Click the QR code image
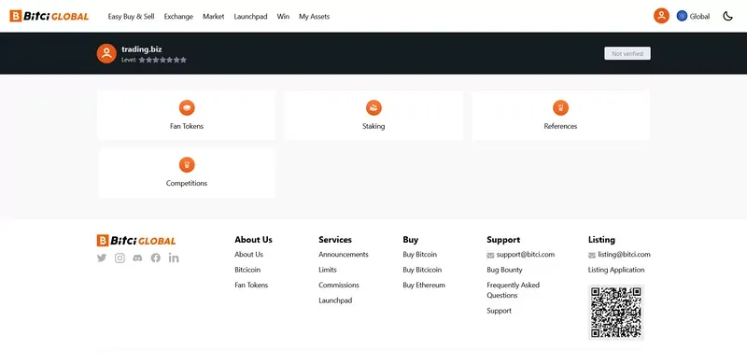 (616, 312)
